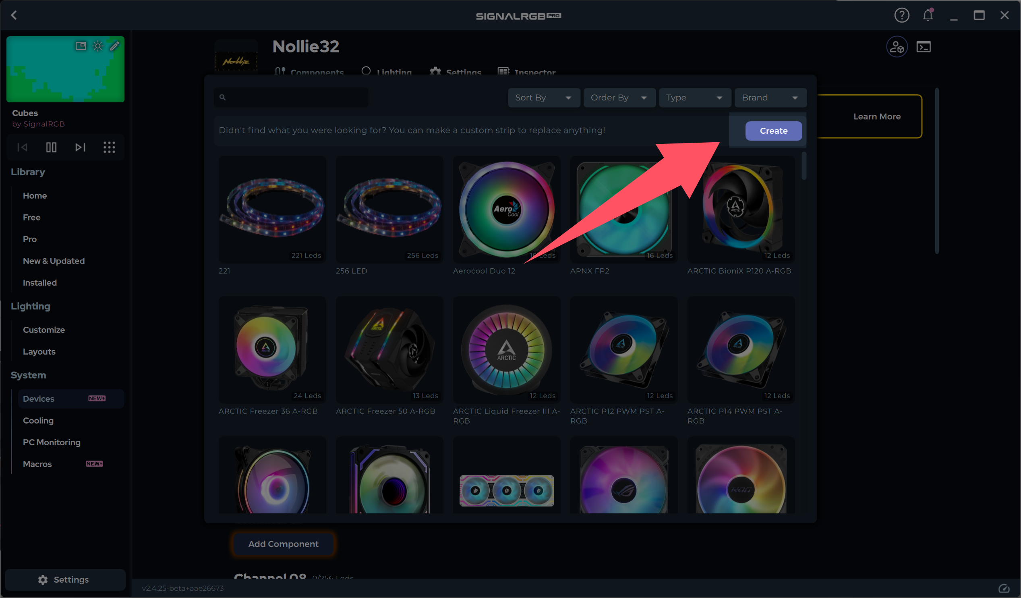Open Devices under System
Image resolution: width=1021 pixels, height=598 pixels.
tap(71, 399)
